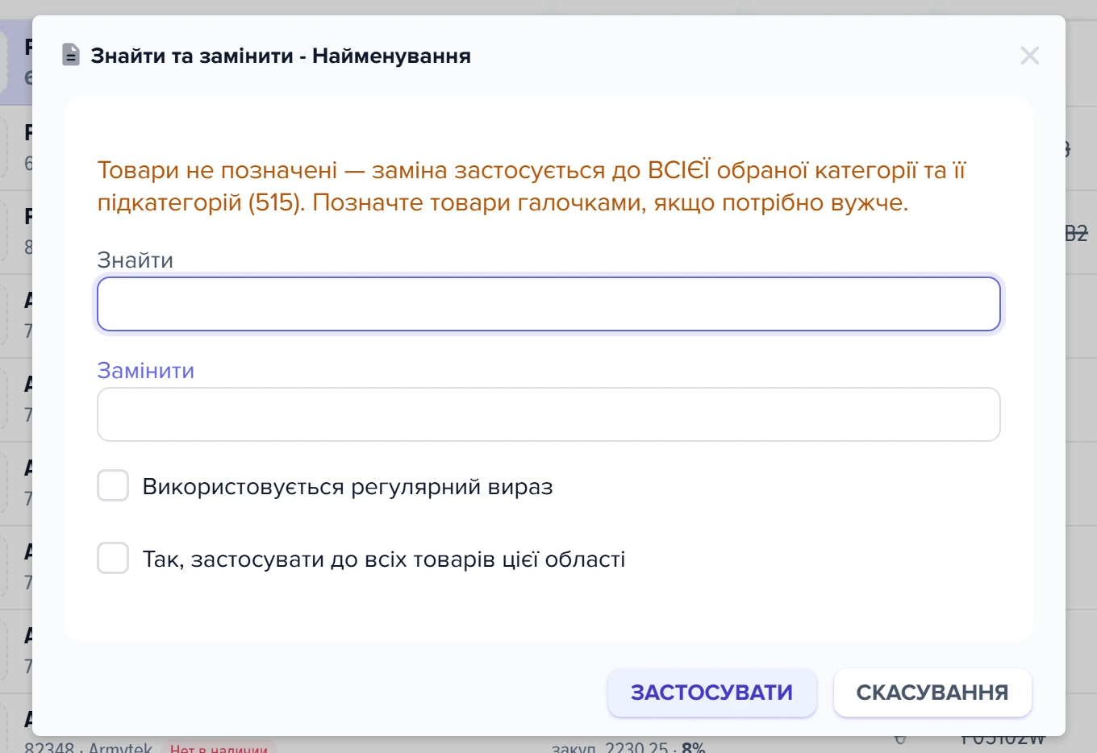Apply replacement with the "ЗАСТОСУВАТИ" button
Image resolution: width=1097 pixels, height=753 pixels.
(x=712, y=693)
